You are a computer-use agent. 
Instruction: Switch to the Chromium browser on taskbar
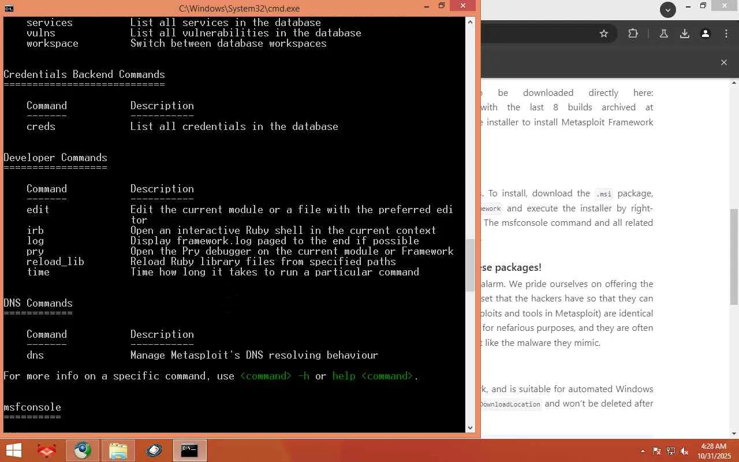pyautogui.click(x=83, y=450)
